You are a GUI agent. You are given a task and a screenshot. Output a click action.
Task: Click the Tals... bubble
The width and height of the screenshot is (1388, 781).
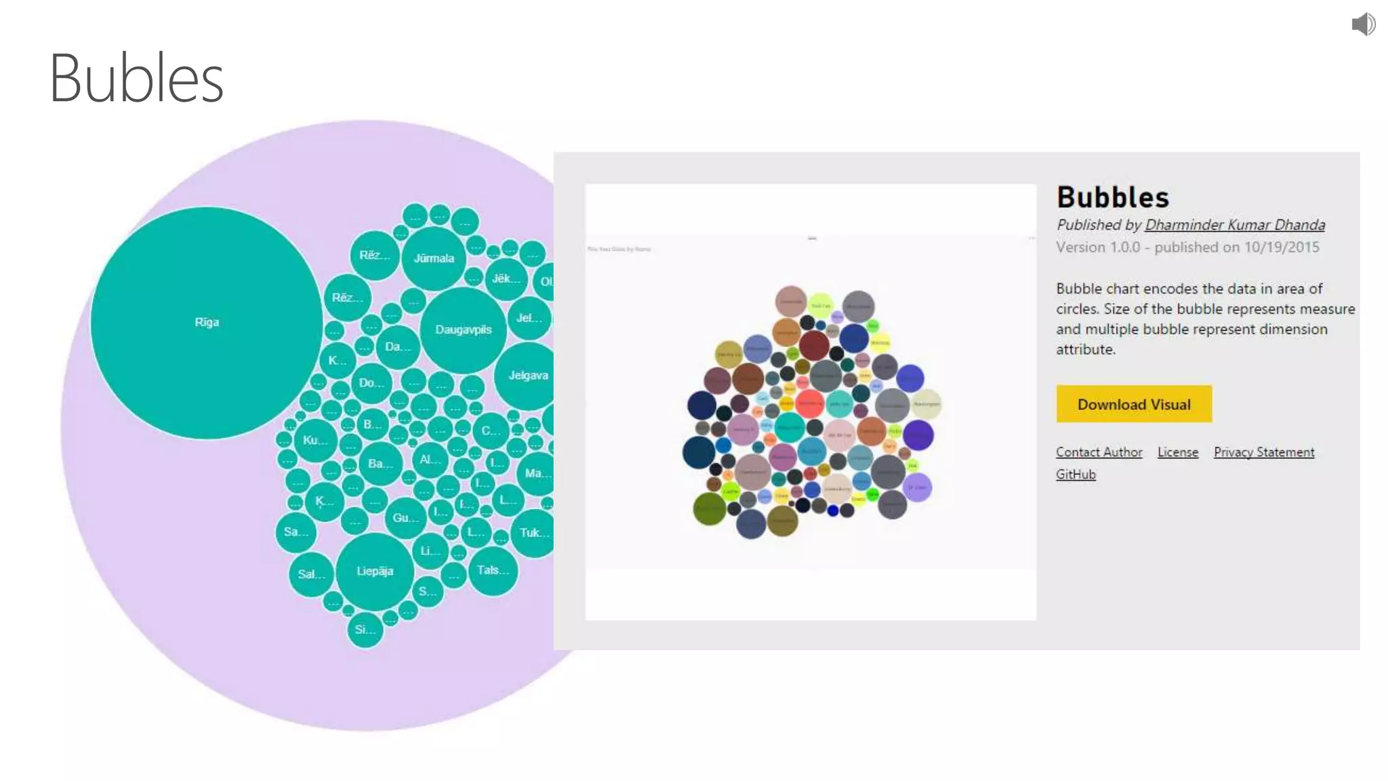[x=493, y=571]
